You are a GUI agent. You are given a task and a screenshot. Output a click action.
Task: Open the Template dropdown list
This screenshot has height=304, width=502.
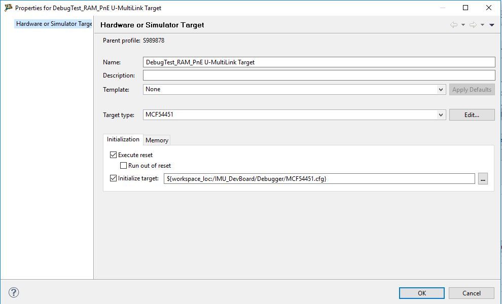pyautogui.click(x=441, y=90)
